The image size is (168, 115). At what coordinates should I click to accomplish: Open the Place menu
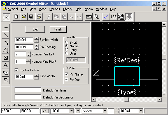click(x=43, y=9)
